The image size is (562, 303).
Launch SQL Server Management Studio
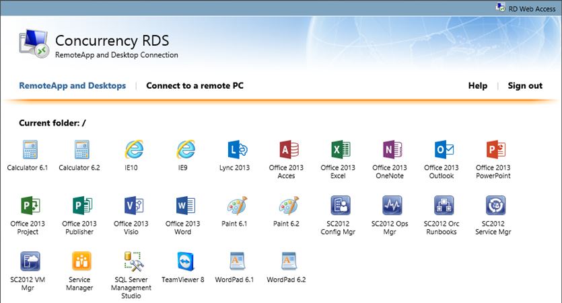click(133, 261)
